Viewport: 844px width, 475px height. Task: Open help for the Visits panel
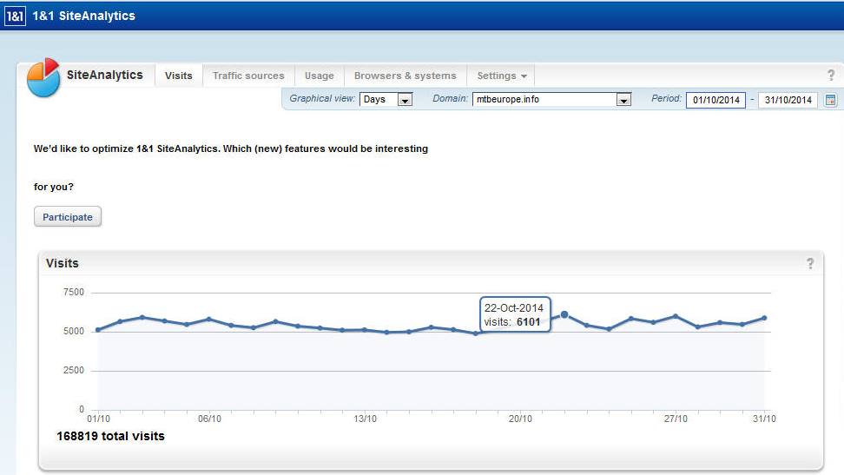[x=810, y=263]
